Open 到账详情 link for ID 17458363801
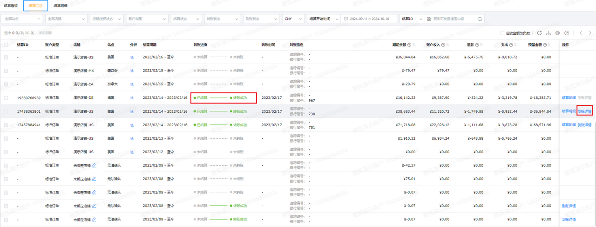This screenshot has height=227, width=596. pyautogui.click(x=584, y=111)
